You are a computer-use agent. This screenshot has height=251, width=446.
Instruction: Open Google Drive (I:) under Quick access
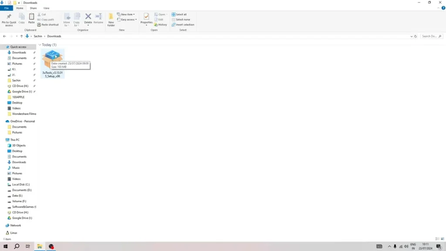(x=22, y=92)
